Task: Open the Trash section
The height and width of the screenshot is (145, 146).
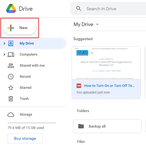Action: pos(24,99)
